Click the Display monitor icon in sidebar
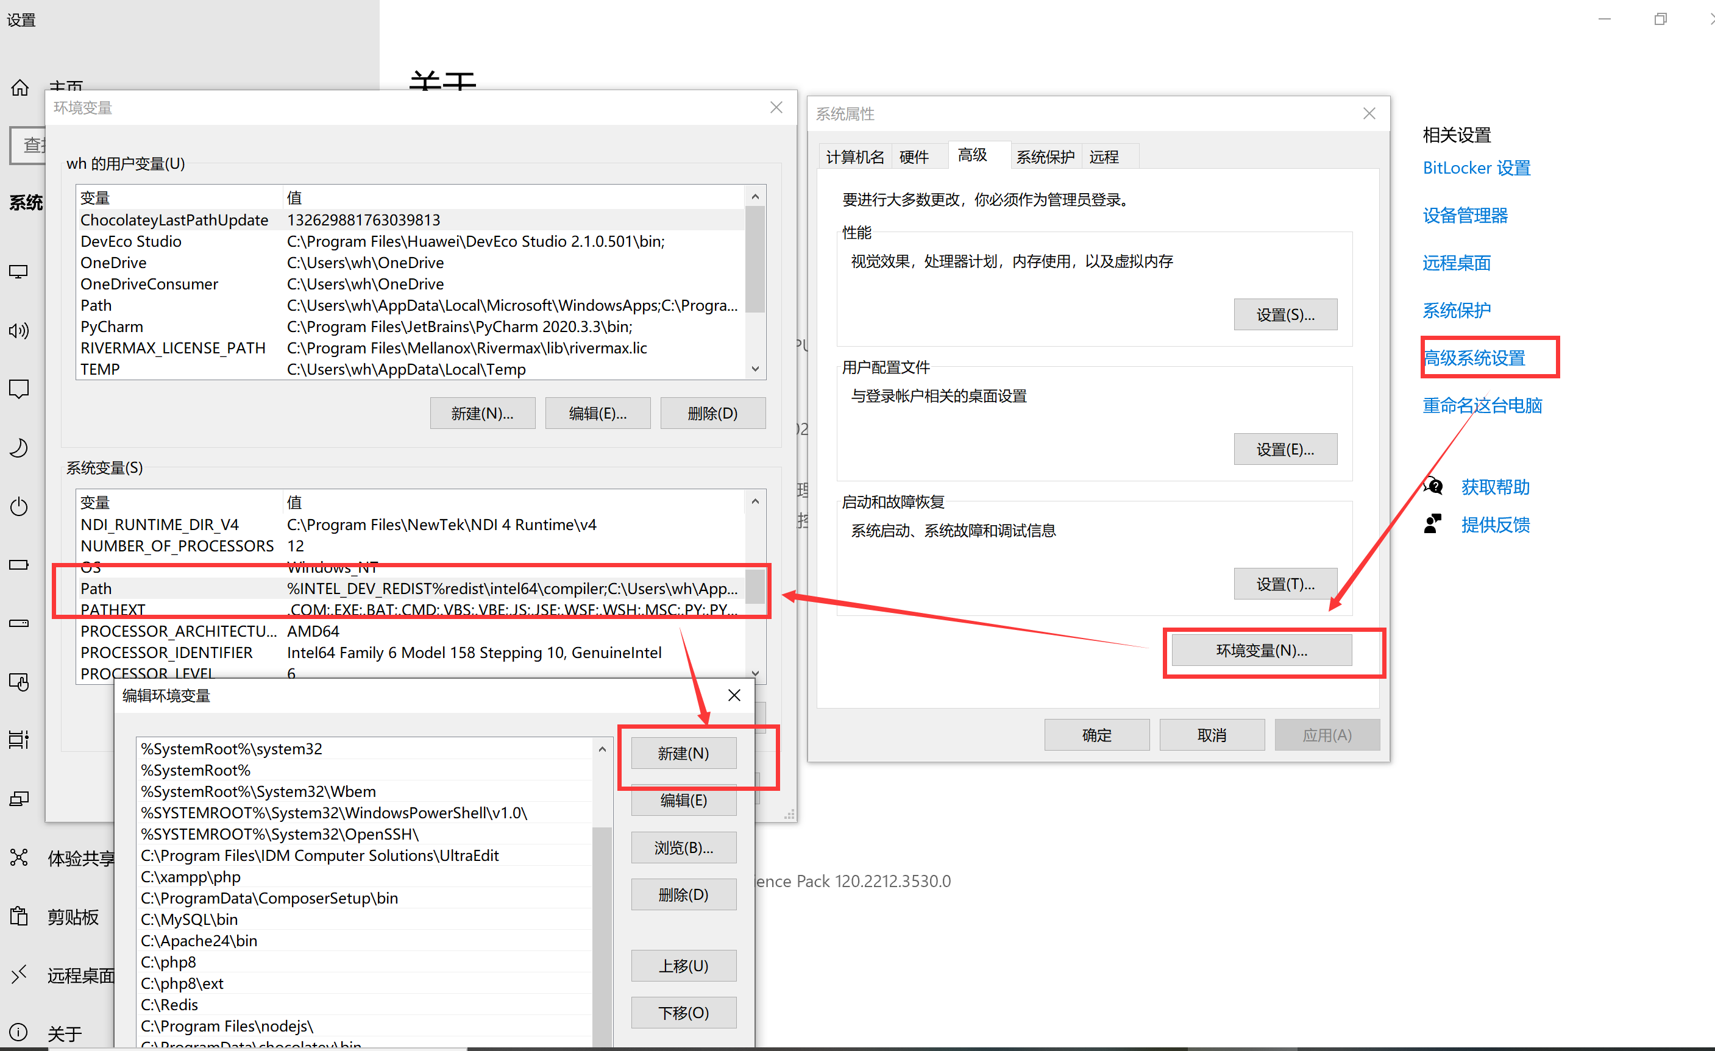This screenshot has width=1715, height=1051. tap(19, 272)
